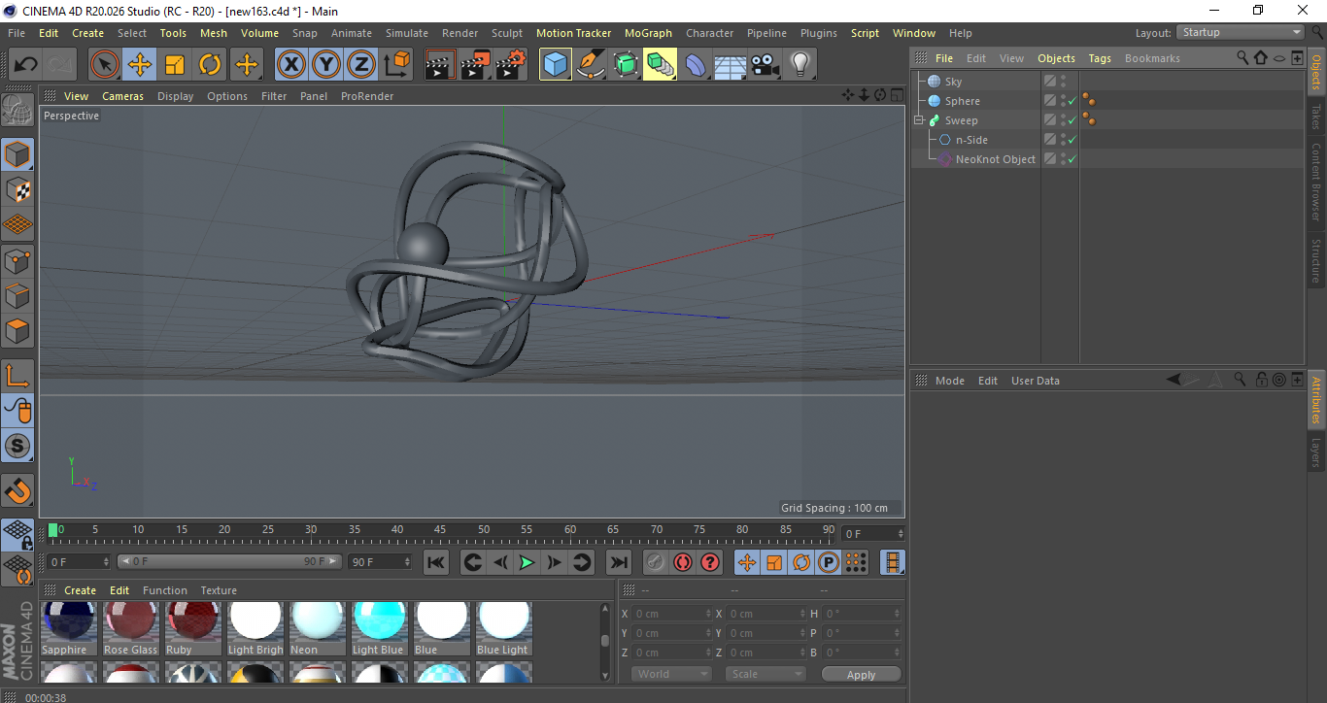Switch to Texture mode
This screenshot has height=703, width=1327.
17,189
